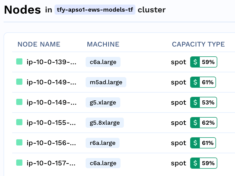Screen dimensions: 235x176
Task: Click dollar icon in the m5ad.large row
Action: pyautogui.click(x=195, y=82)
